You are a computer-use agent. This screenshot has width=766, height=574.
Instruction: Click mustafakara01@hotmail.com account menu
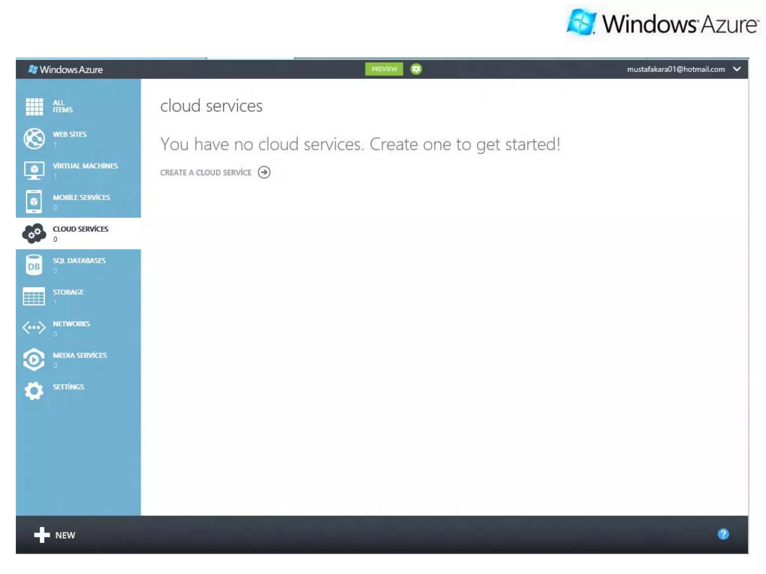pos(675,69)
